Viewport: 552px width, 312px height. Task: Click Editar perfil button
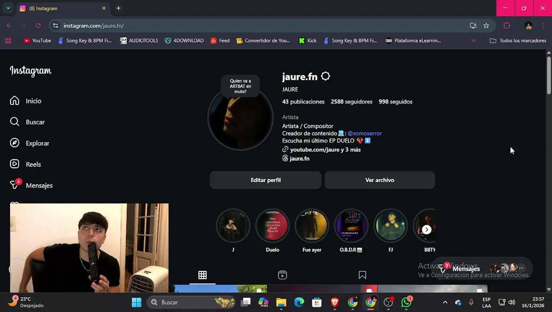pos(266,180)
